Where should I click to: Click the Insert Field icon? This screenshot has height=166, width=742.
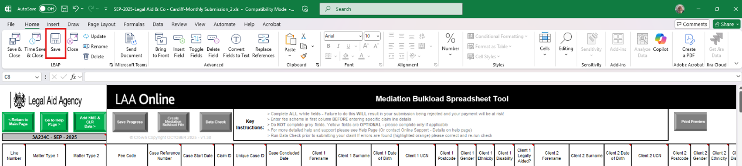pos(179,44)
